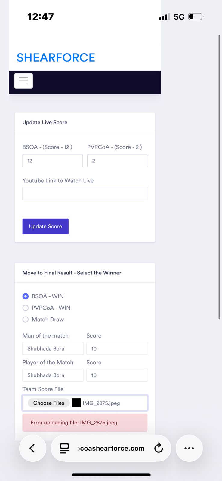Click the PVPCoA score input field
222x481 pixels.
coord(117,161)
